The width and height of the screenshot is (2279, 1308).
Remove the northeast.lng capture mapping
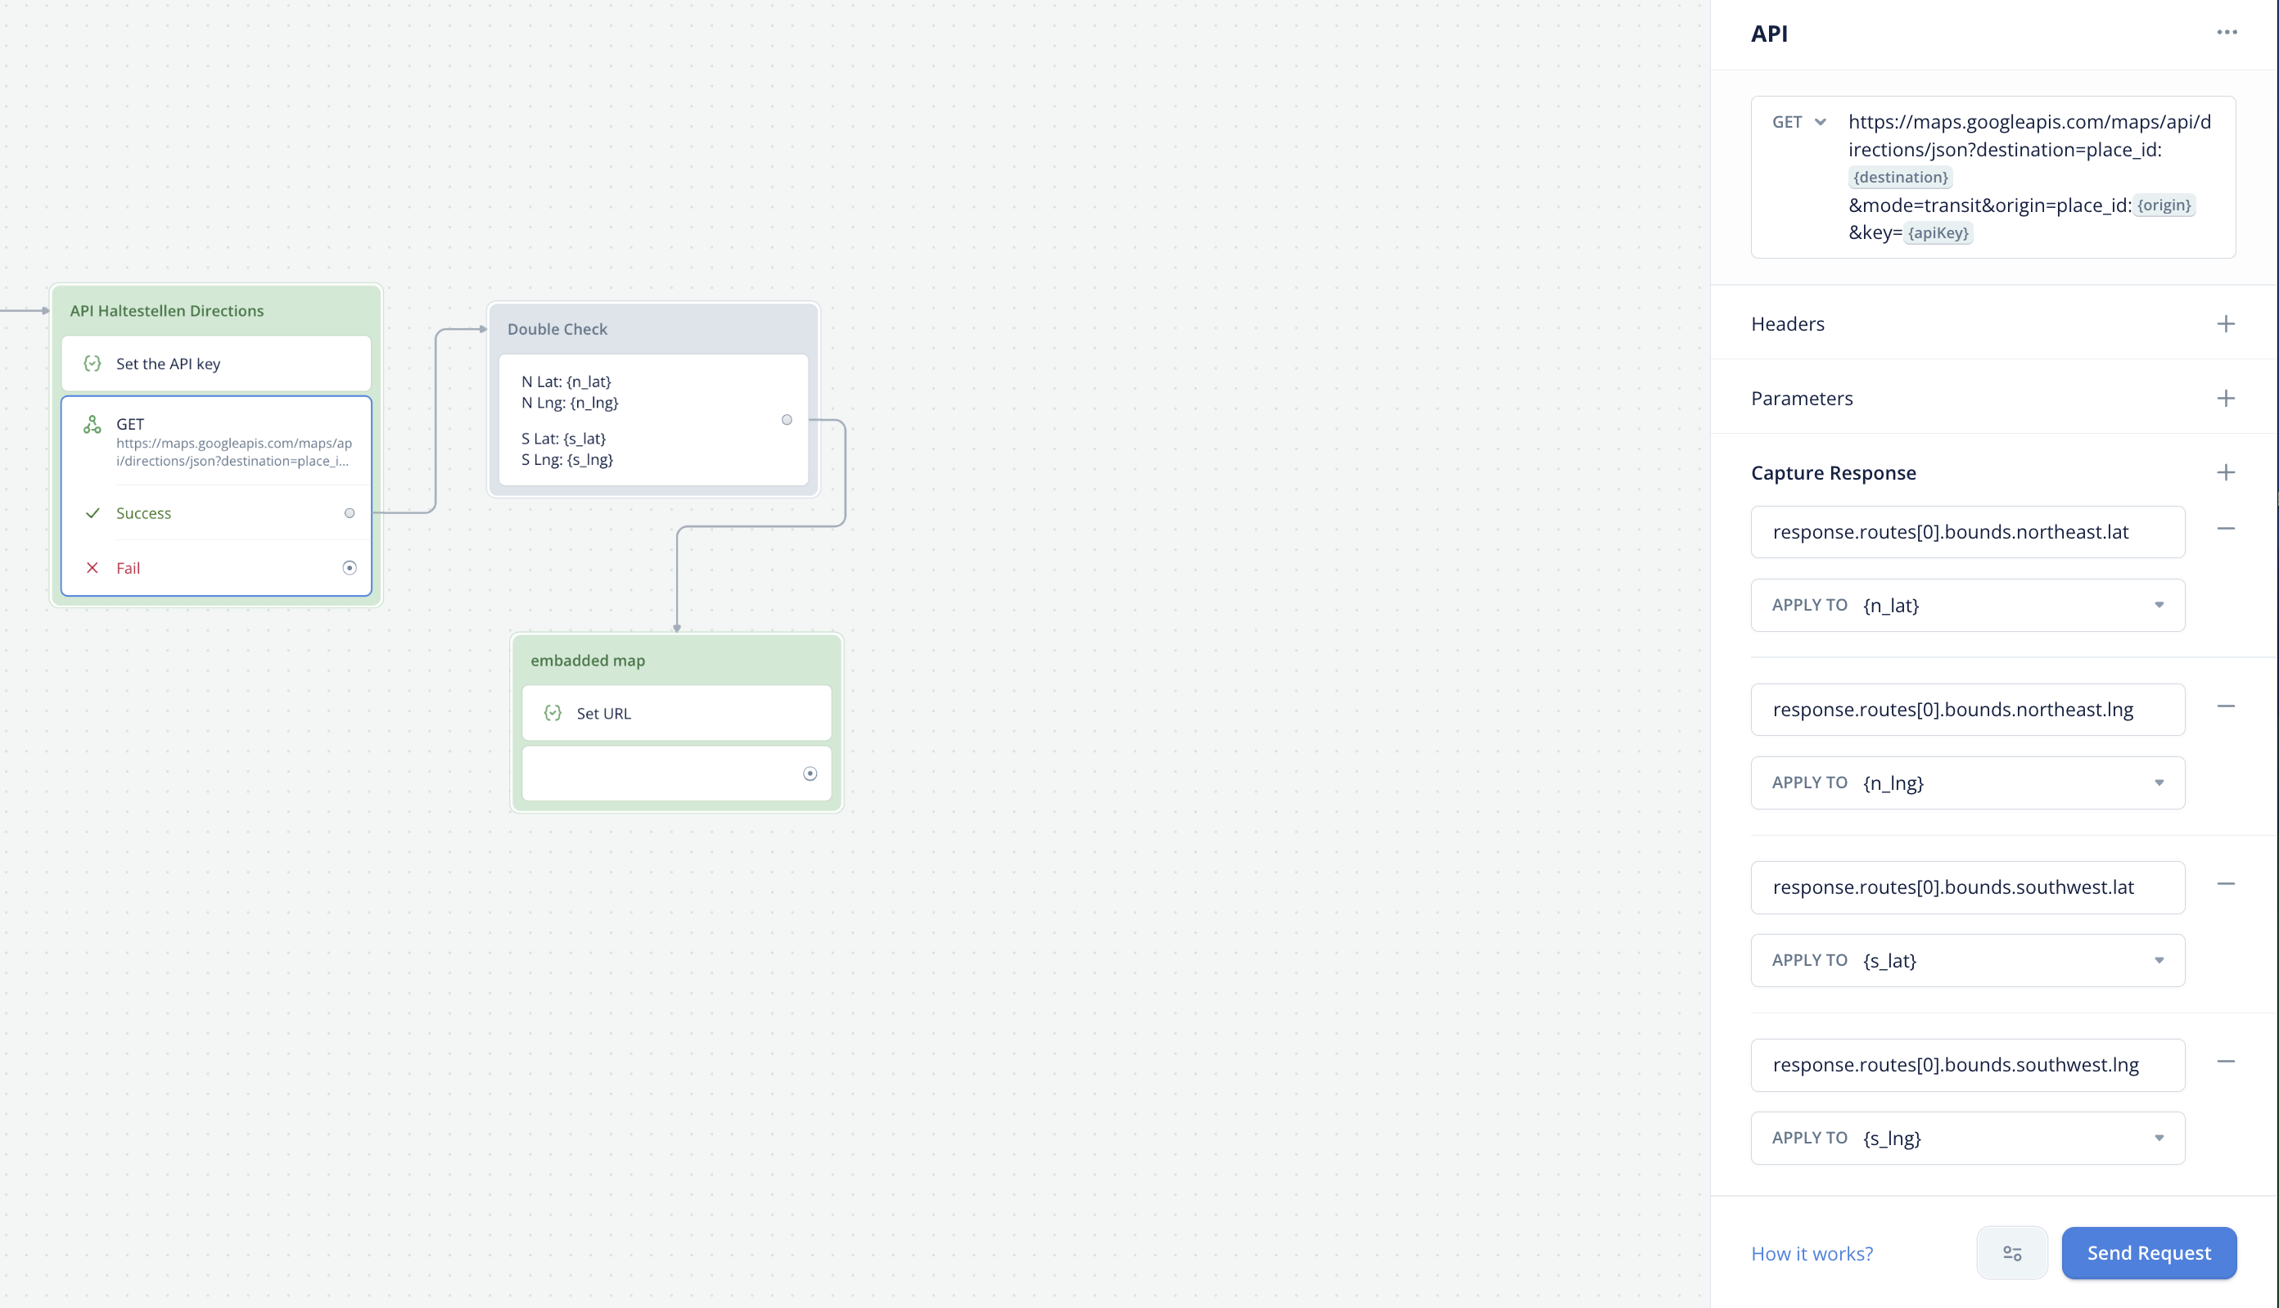pos(2225,707)
